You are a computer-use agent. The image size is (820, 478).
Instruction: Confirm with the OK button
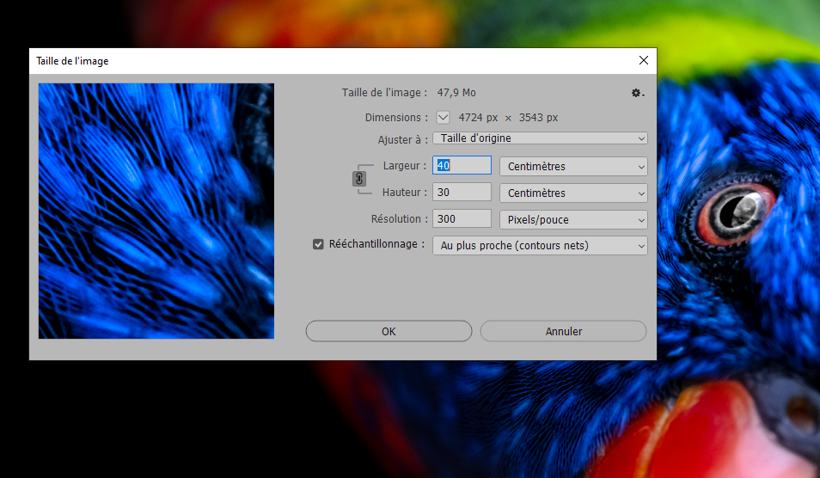click(x=389, y=331)
